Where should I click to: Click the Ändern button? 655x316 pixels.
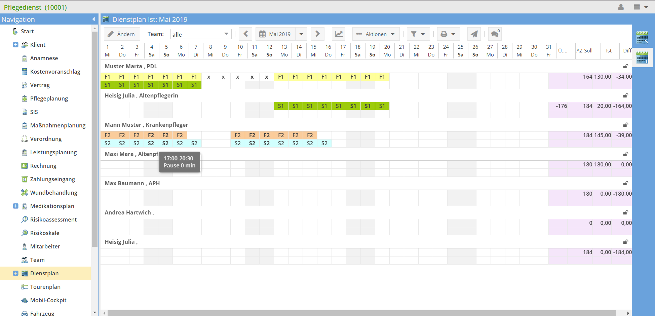(122, 34)
